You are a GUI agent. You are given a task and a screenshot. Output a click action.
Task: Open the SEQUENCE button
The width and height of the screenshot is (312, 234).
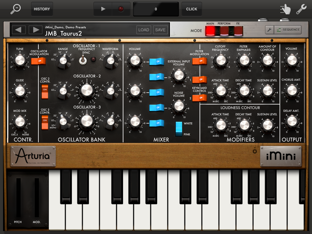pyautogui.click(x=288, y=30)
